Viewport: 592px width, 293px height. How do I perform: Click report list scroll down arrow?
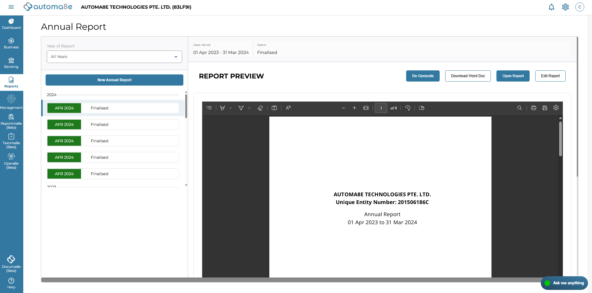[186, 185]
